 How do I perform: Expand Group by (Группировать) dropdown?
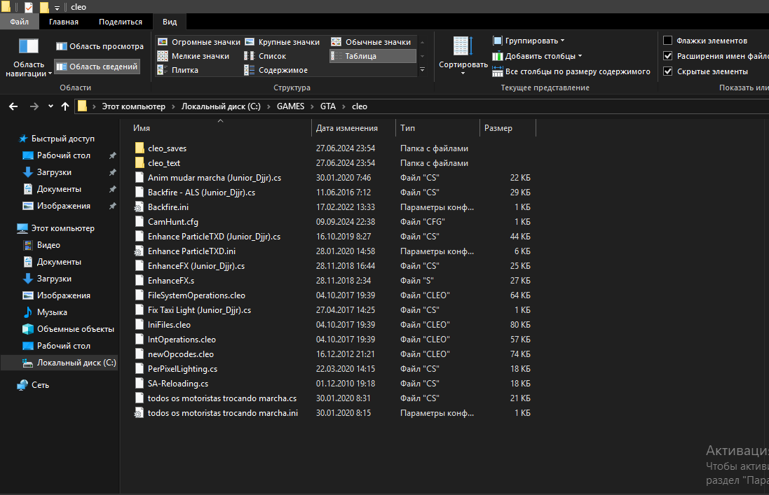(x=529, y=41)
